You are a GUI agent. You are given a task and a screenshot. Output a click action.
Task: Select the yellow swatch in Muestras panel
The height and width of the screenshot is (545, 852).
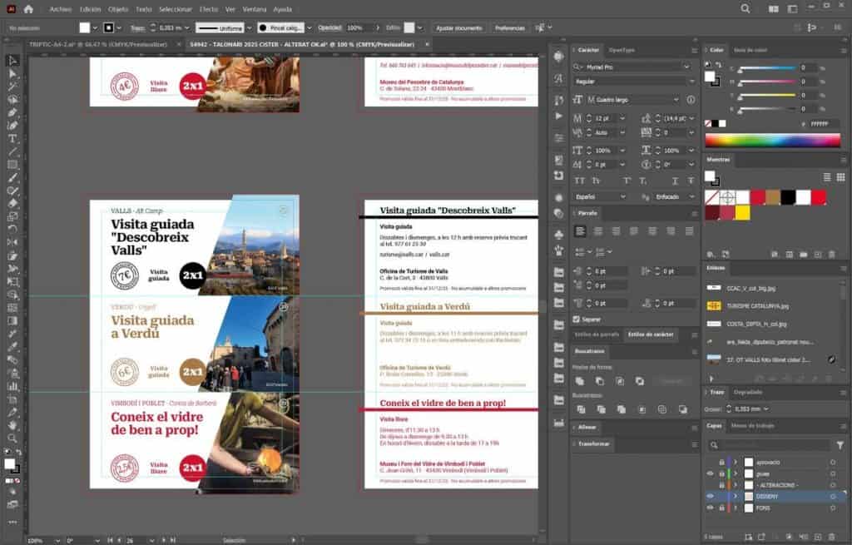tap(742, 212)
